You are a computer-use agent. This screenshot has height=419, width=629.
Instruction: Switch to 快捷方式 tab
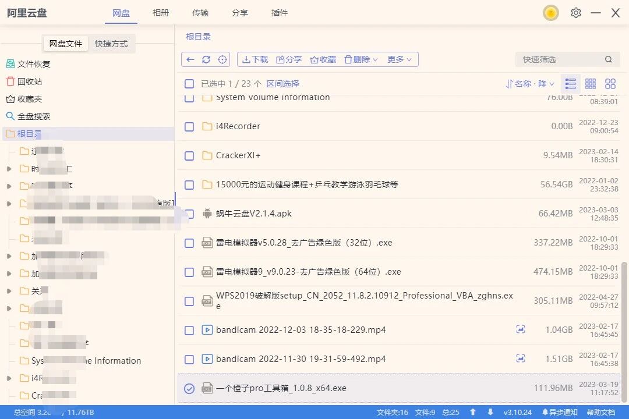[x=111, y=44]
